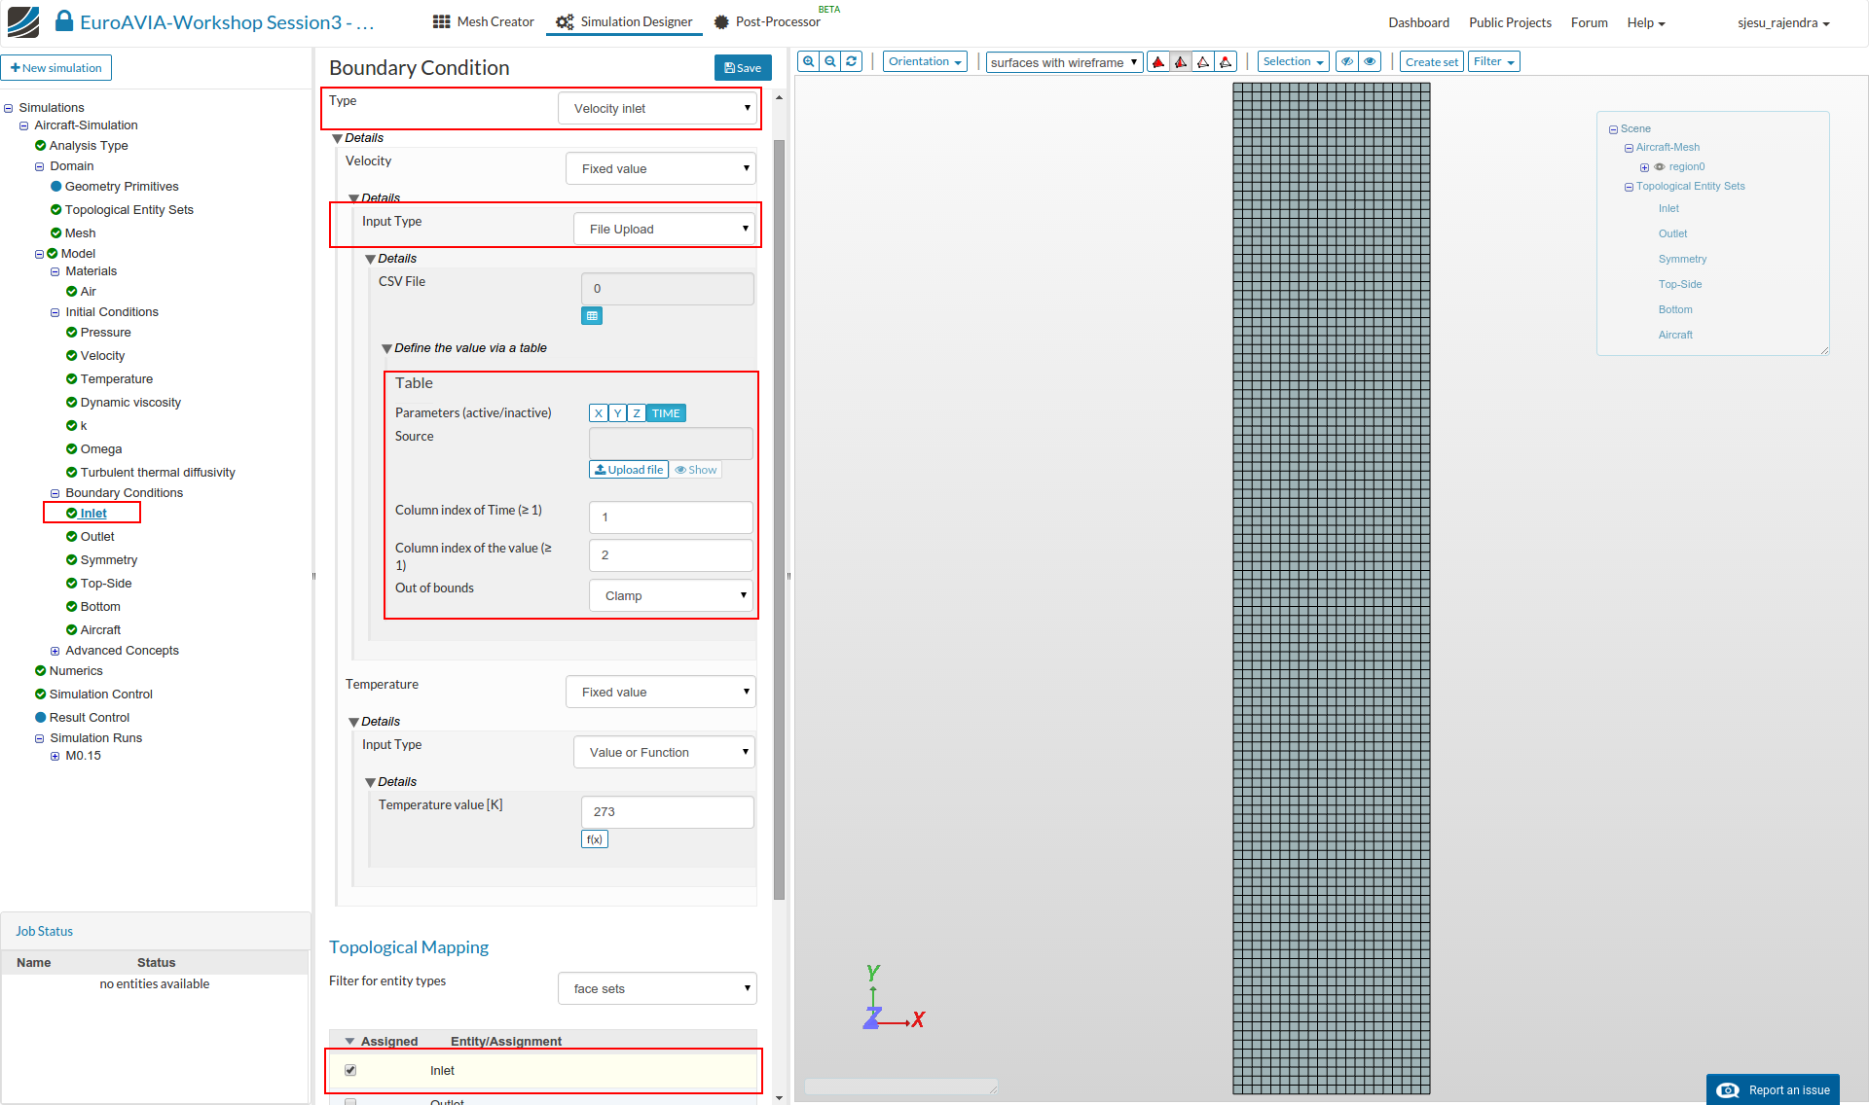Click the Save button
Viewport: 1869px width, 1105px height.
pyautogui.click(x=743, y=68)
